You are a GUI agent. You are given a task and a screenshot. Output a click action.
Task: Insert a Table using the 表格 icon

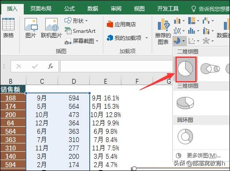pos(8,28)
